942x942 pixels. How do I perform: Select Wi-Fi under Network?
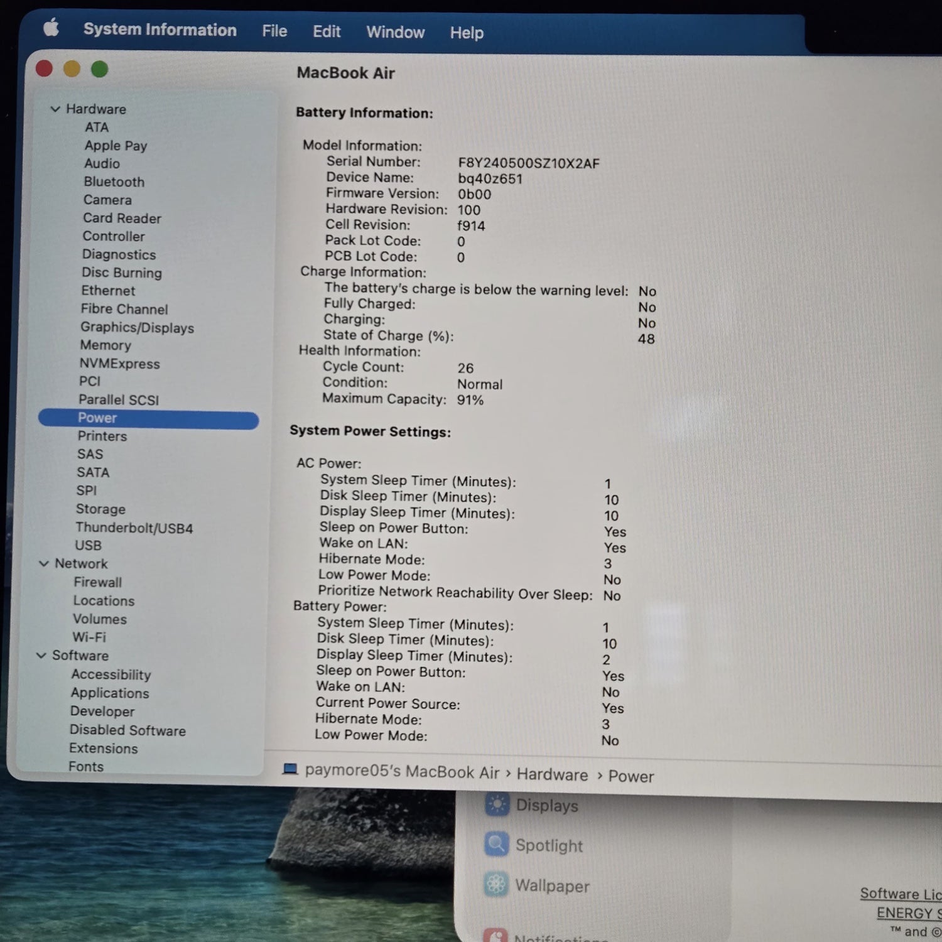click(x=89, y=637)
